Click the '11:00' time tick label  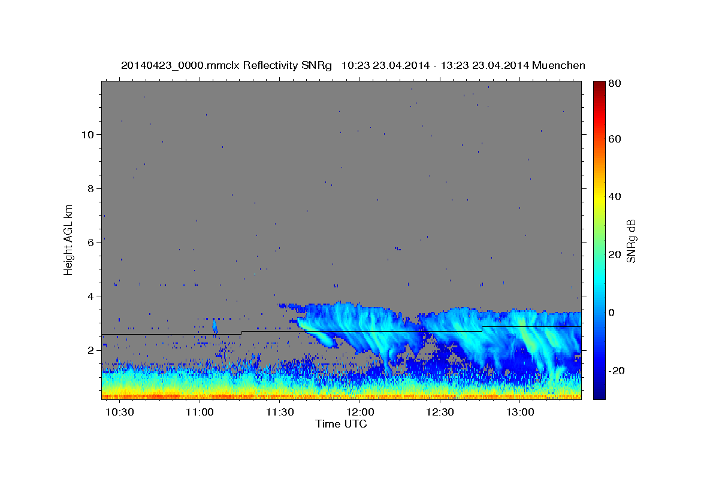click(x=200, y=413)
